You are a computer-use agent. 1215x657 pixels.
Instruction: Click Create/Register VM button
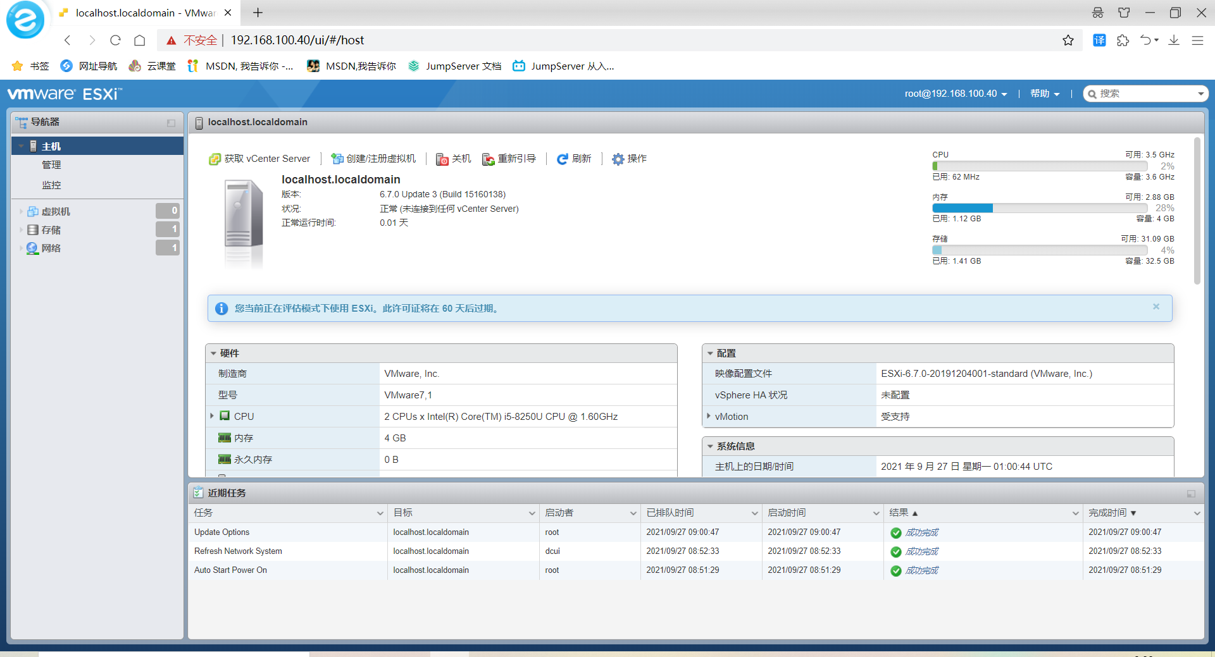[373, 159]
